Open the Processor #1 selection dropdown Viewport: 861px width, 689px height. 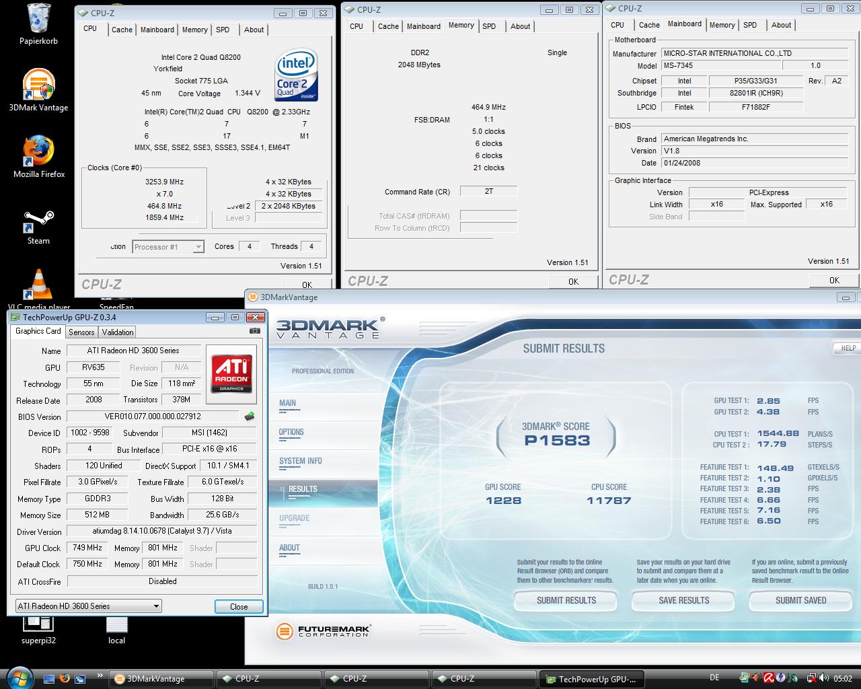click(168, 247)
